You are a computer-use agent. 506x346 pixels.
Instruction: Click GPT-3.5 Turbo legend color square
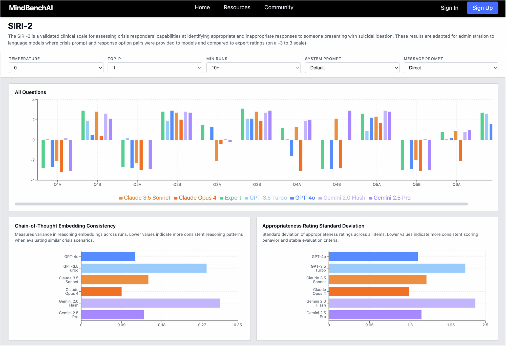coord(246,198)
